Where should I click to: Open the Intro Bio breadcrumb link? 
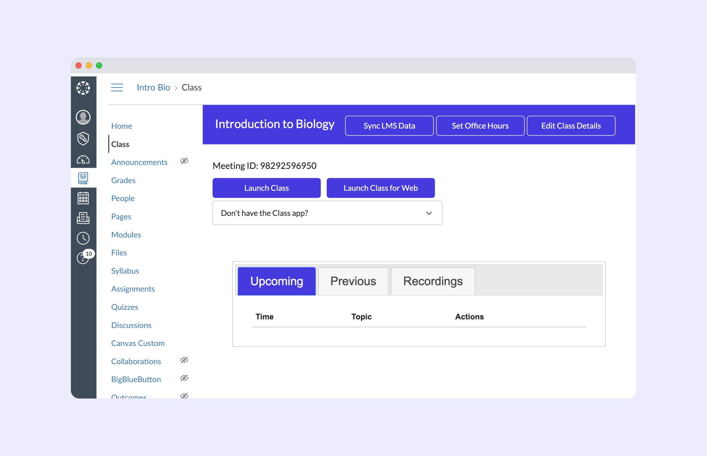[153, 88]
